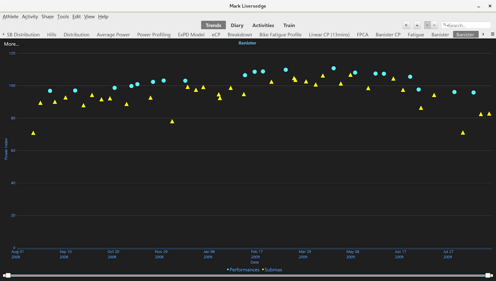Click the Sep 10 2008 date label
496x281 pixels.
click(x=65, y=254)
